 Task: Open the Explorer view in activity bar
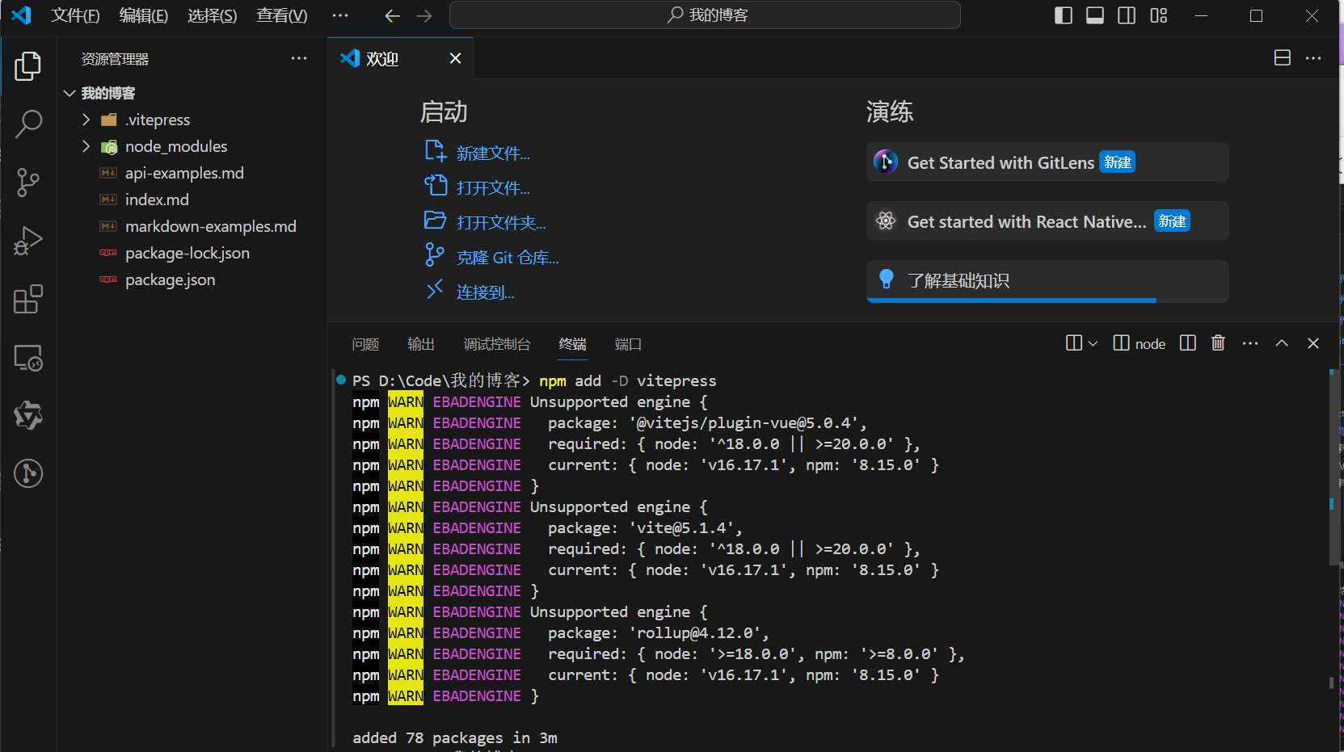click(28, 65)
